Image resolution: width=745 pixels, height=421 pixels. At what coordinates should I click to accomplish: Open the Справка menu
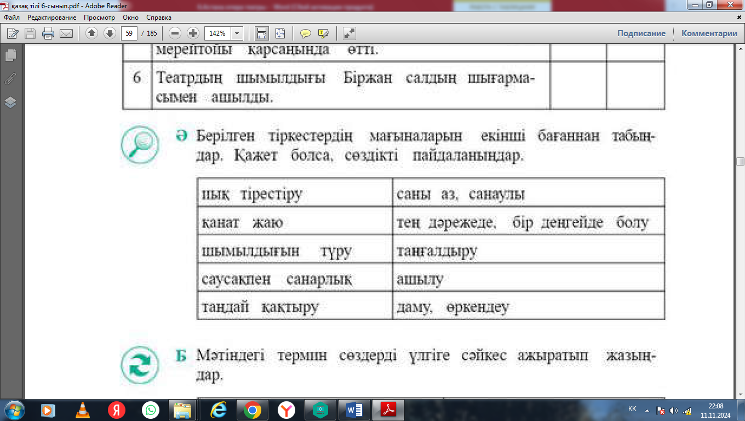point(159,18)
